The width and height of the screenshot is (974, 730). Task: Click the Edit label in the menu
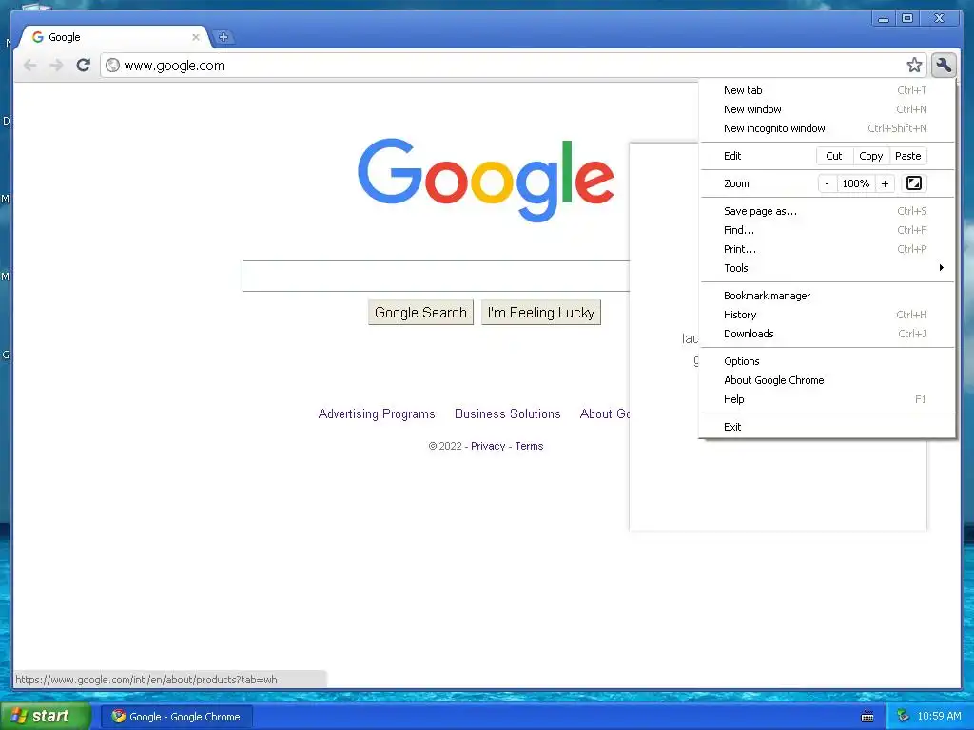[x=732, y=156]
